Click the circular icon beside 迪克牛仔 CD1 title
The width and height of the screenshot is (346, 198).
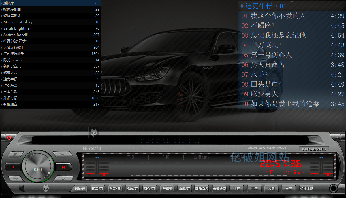[241, 6]
